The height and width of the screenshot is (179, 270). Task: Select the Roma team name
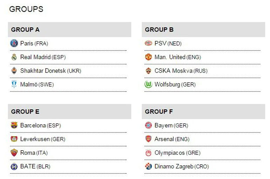pos(28,153)
